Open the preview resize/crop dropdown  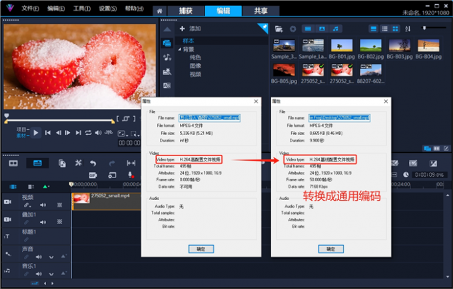pos(135,134)
